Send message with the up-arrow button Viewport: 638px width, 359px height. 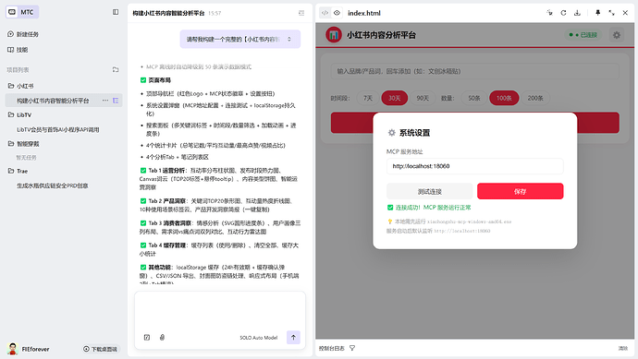(293, 337)
